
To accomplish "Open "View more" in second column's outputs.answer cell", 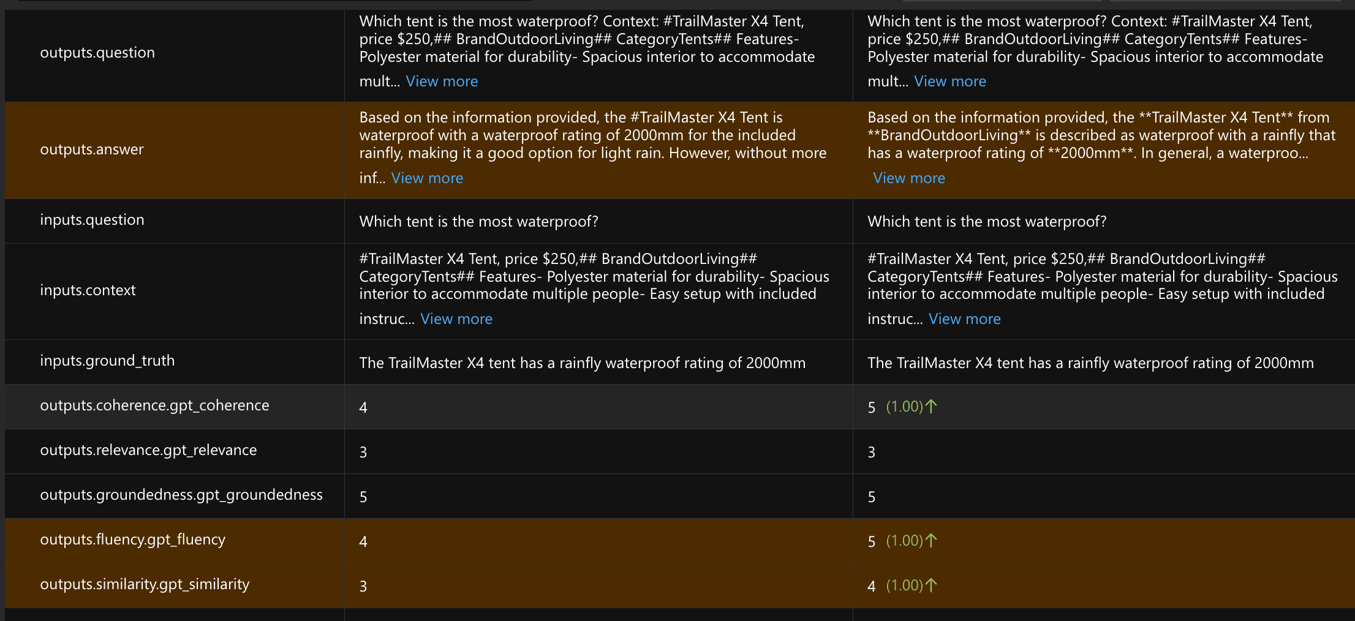I will point(908,178).
